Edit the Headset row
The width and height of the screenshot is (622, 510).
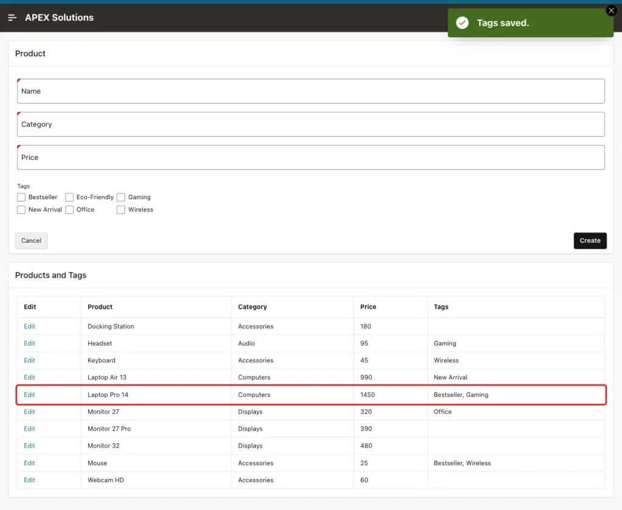[29, 344]
